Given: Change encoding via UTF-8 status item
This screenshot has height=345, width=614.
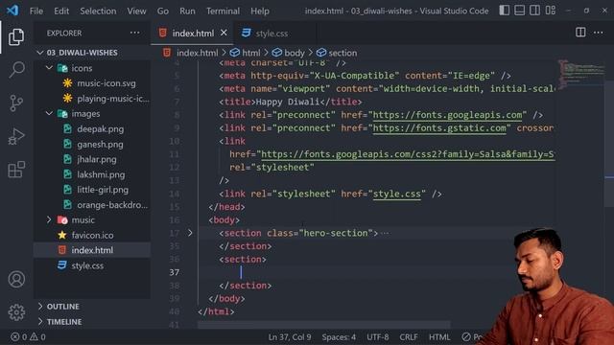Looking at the screenshot, I should pyautogui.click(x=377, y=336).
